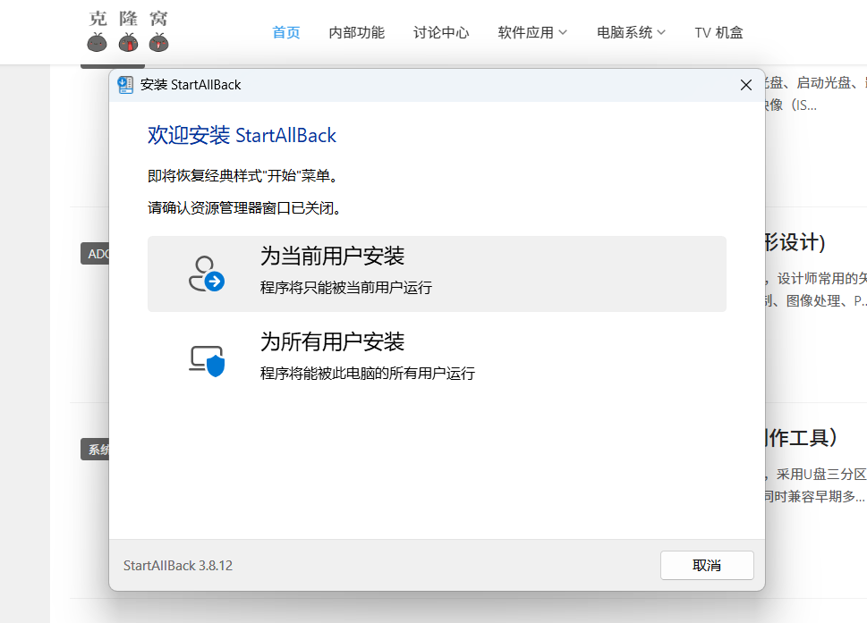
Task: Open 内部功能 menu on the website
Action: point(357,32)
